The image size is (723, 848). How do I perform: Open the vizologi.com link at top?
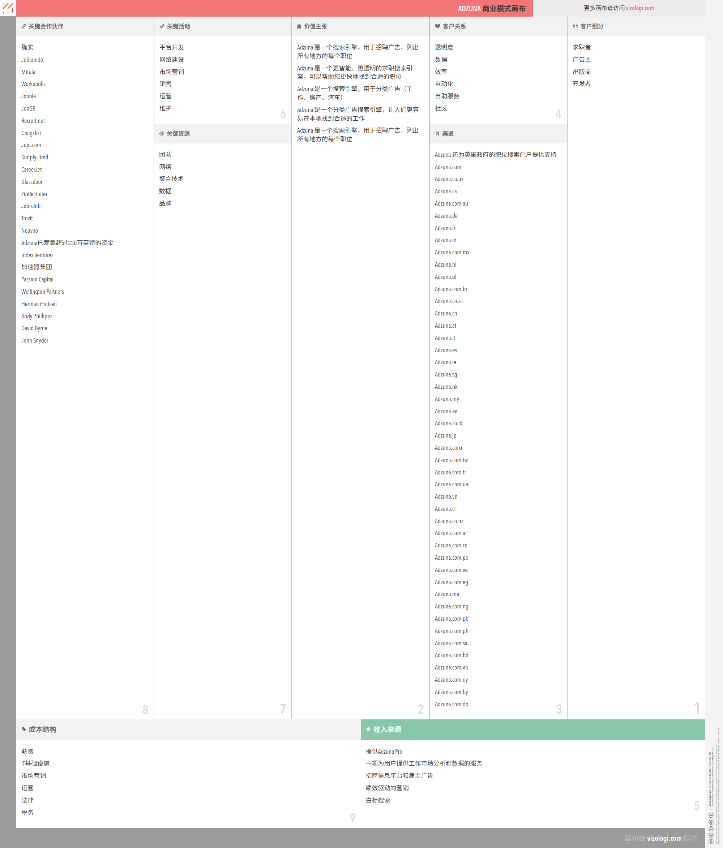click(639, 8)
